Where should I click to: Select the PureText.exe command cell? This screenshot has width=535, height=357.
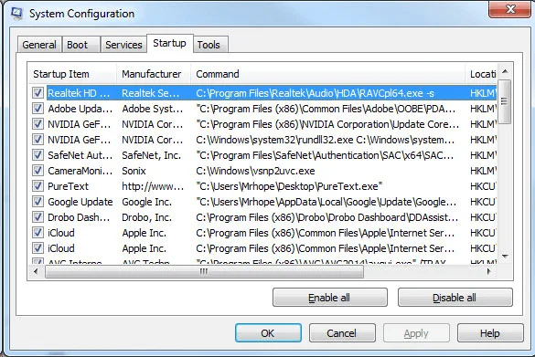pos(289,186)
